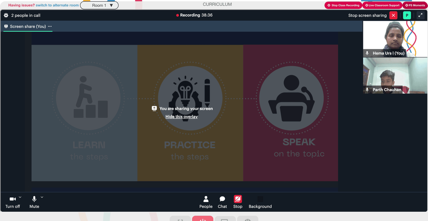Open Screen share tab options ellipsis
Screen dimensions: 428x221
click(x=50, y=27)
